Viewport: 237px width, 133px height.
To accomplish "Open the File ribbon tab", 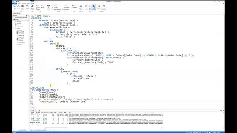I will coord(15,4).
